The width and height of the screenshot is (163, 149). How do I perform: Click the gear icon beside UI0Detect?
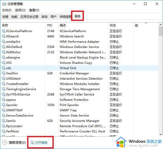point(4,78)
